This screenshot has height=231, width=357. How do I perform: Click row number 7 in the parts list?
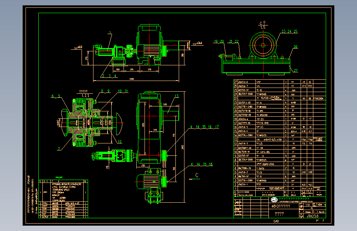(x=236, y=164)
